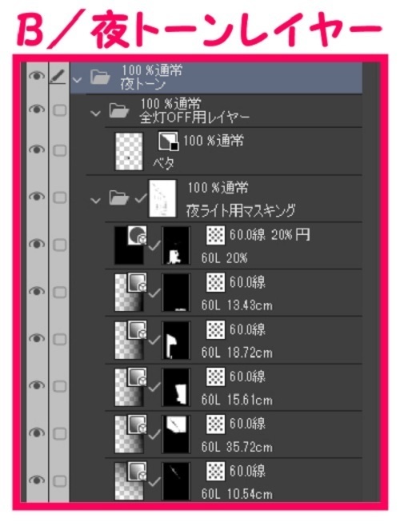The height and width of the screenshot is (526, 400).
Task: Hide the 60L 13.43cm layer
Action: click(36, 291)
